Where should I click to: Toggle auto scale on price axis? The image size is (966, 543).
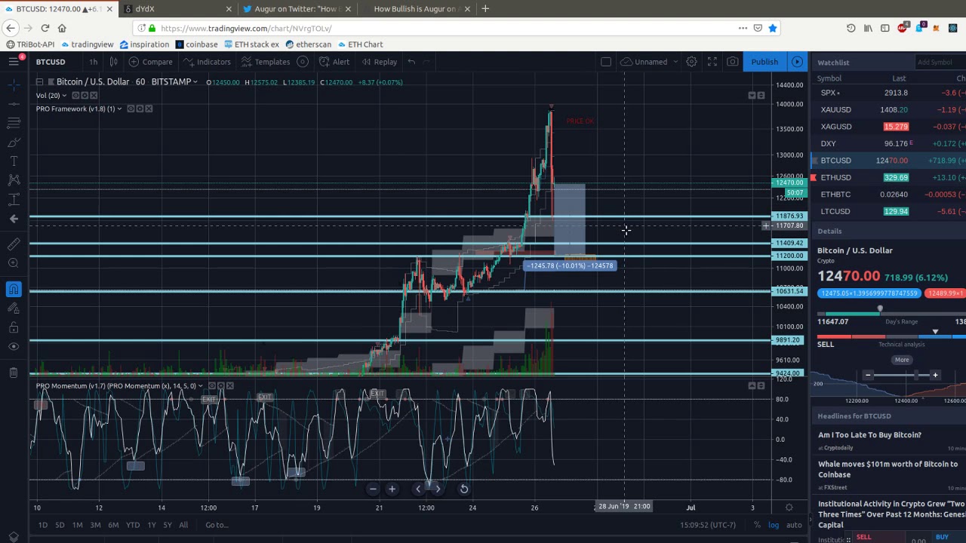click(794, 525)
